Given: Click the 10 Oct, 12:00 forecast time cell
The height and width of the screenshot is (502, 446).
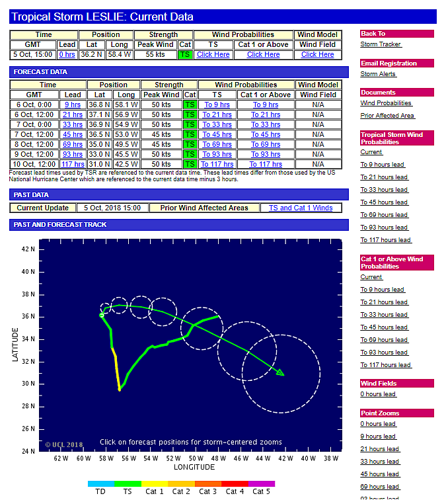Looking at the screenshot, I should click(34, 164).
